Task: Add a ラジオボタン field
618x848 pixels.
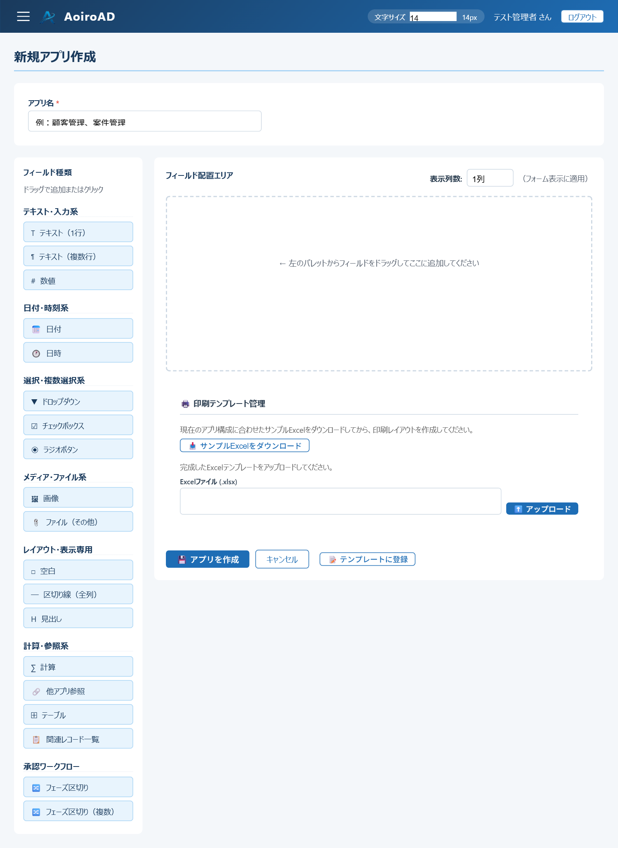Action: [78, 449]
